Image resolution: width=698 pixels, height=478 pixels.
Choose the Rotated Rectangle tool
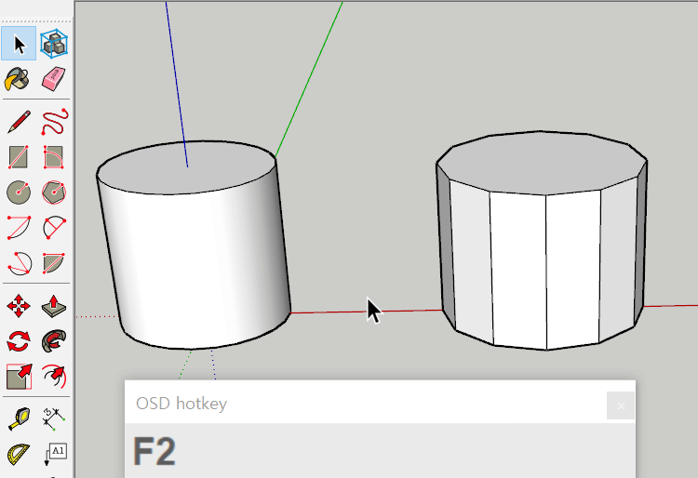(54, 157)
